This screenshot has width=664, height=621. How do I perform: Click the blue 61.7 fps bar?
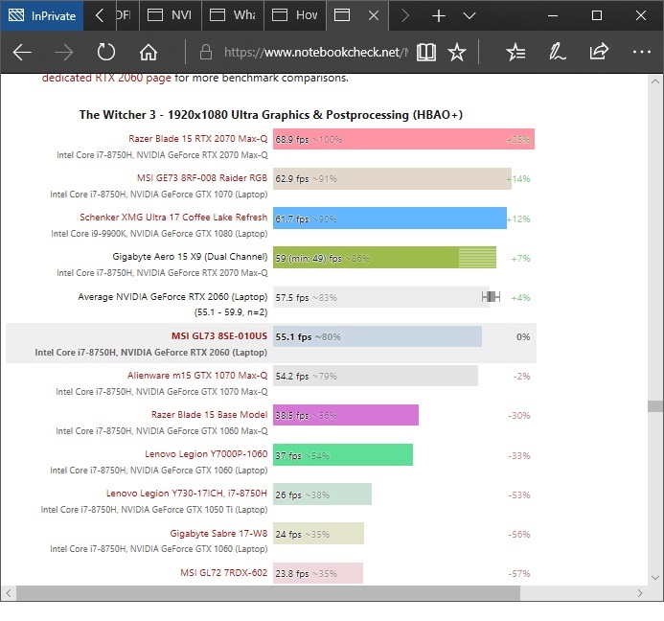point(390,218)
